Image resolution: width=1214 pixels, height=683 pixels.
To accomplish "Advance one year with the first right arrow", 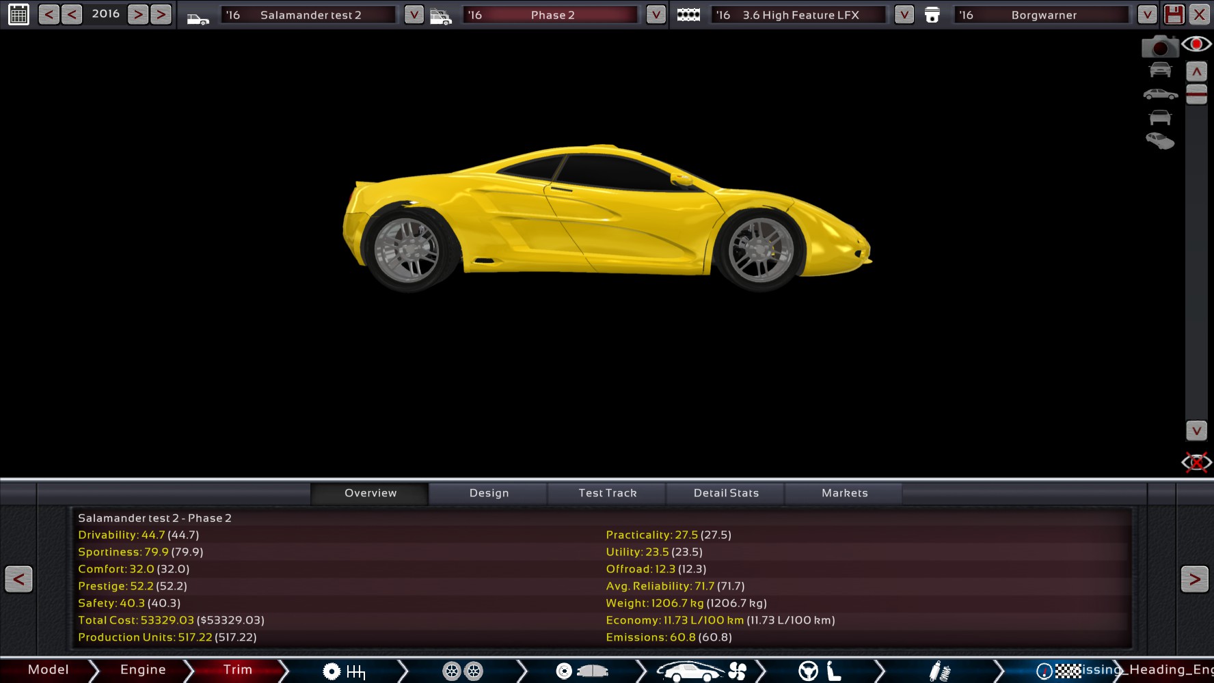I will pos(138,14).
